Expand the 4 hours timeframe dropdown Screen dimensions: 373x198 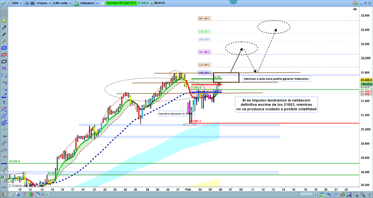[44, 3]
